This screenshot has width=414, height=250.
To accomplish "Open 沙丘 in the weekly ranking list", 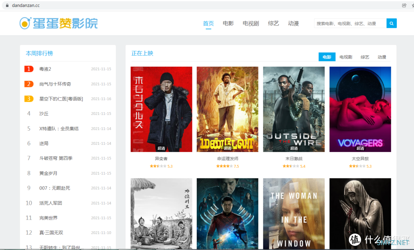I will [x=44, y=113].
